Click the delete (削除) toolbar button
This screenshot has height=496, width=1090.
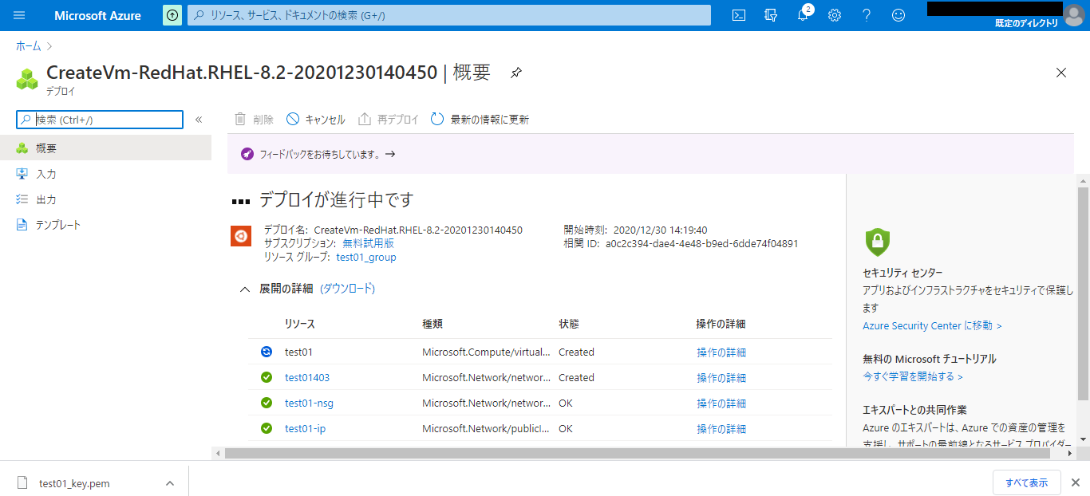(x=254, y=120)
